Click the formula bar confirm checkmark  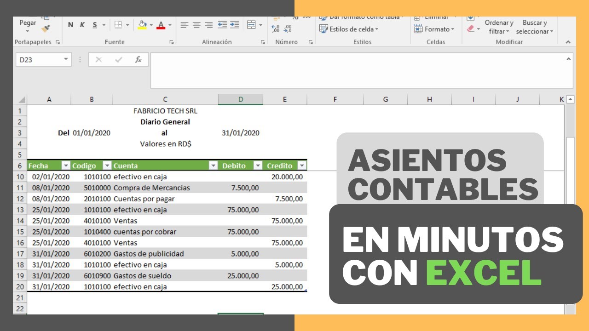(118, 60)
